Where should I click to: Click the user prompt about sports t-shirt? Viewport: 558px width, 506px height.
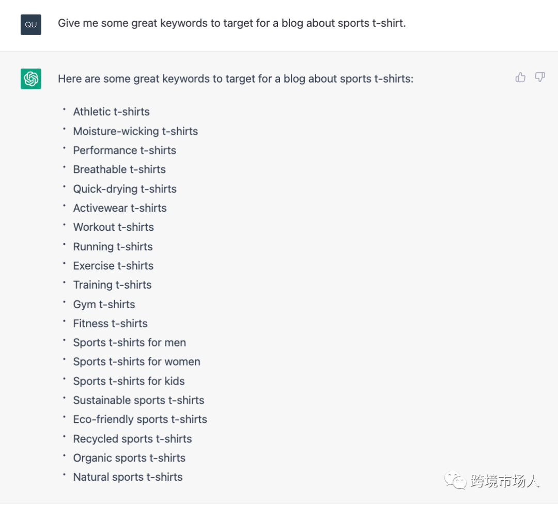click(231, 23)
